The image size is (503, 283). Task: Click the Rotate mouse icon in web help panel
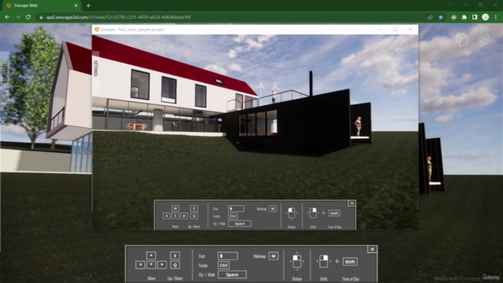(x=297, y=261)
